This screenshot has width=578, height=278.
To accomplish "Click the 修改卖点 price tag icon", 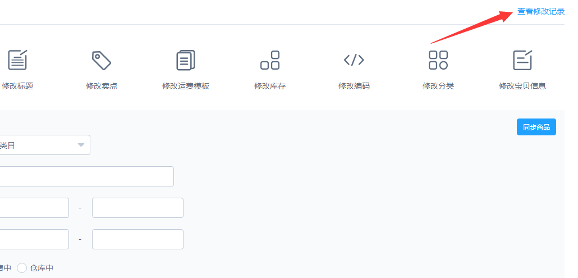I will click(102, 60).
